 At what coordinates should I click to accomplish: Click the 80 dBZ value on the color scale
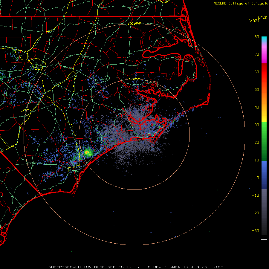coord(257,37)
